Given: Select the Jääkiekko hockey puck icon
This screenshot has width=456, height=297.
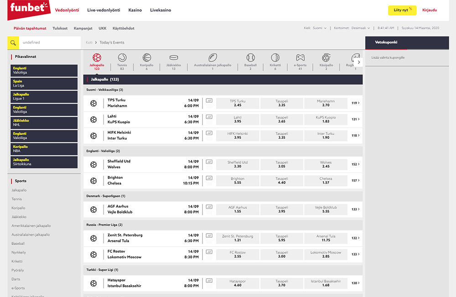Looking at the screenshot, I should pos(174,57).
